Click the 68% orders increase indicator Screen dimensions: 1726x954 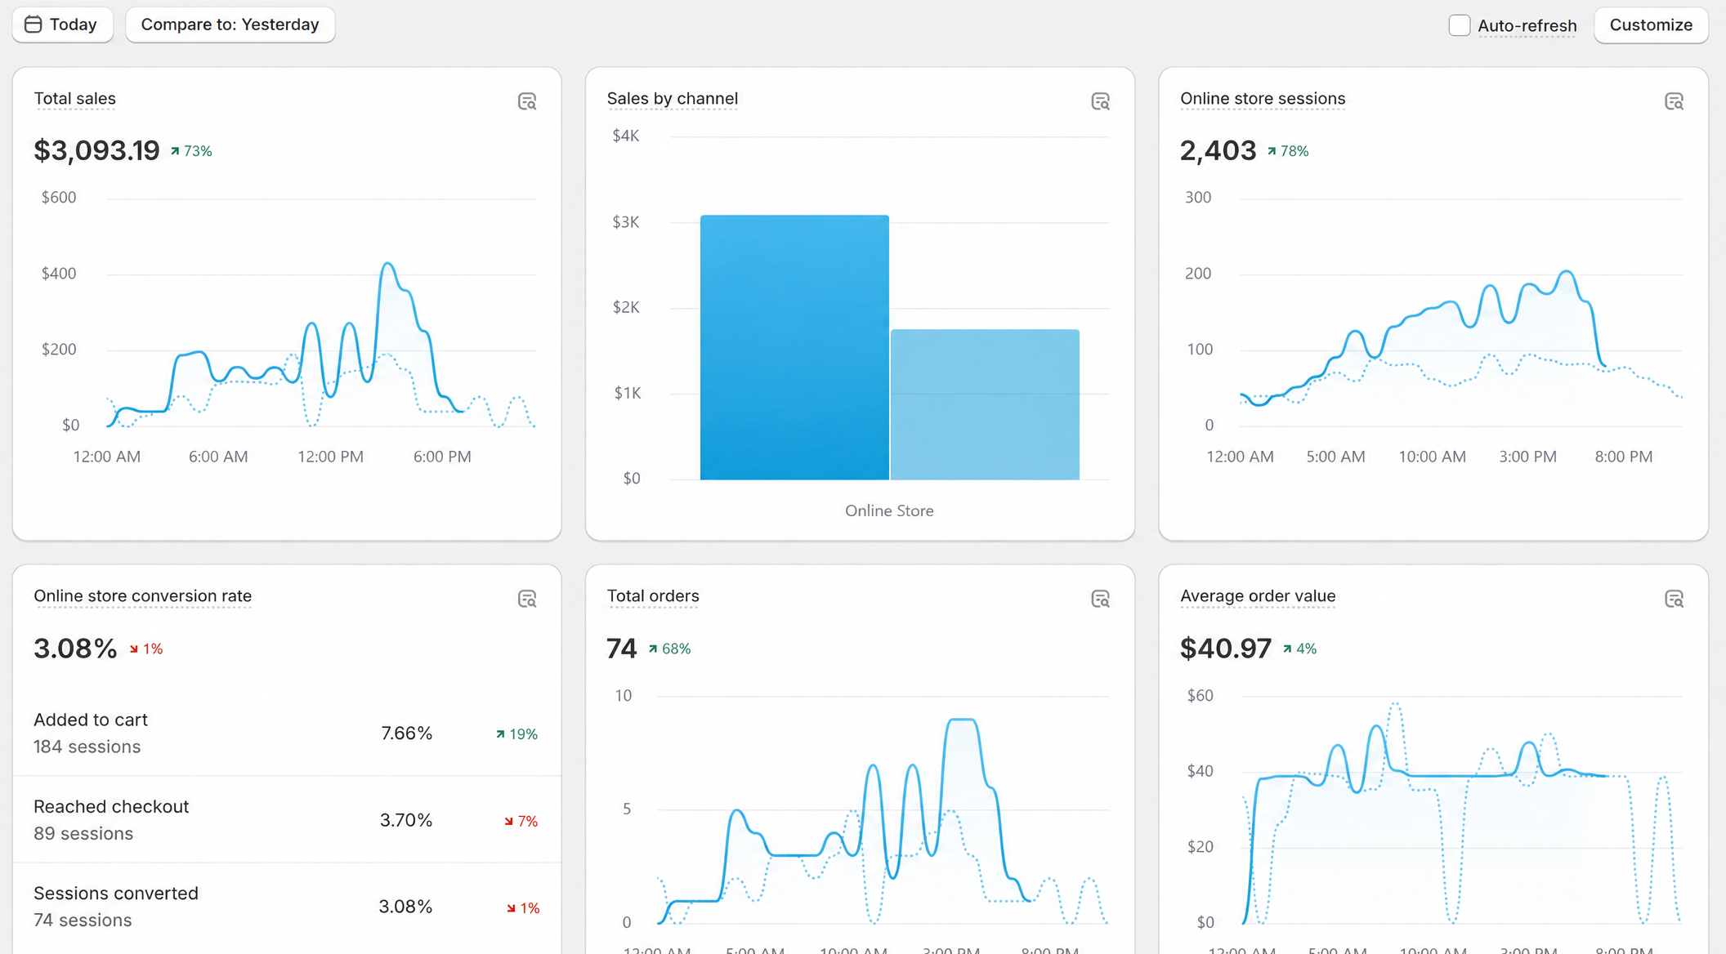669,649
